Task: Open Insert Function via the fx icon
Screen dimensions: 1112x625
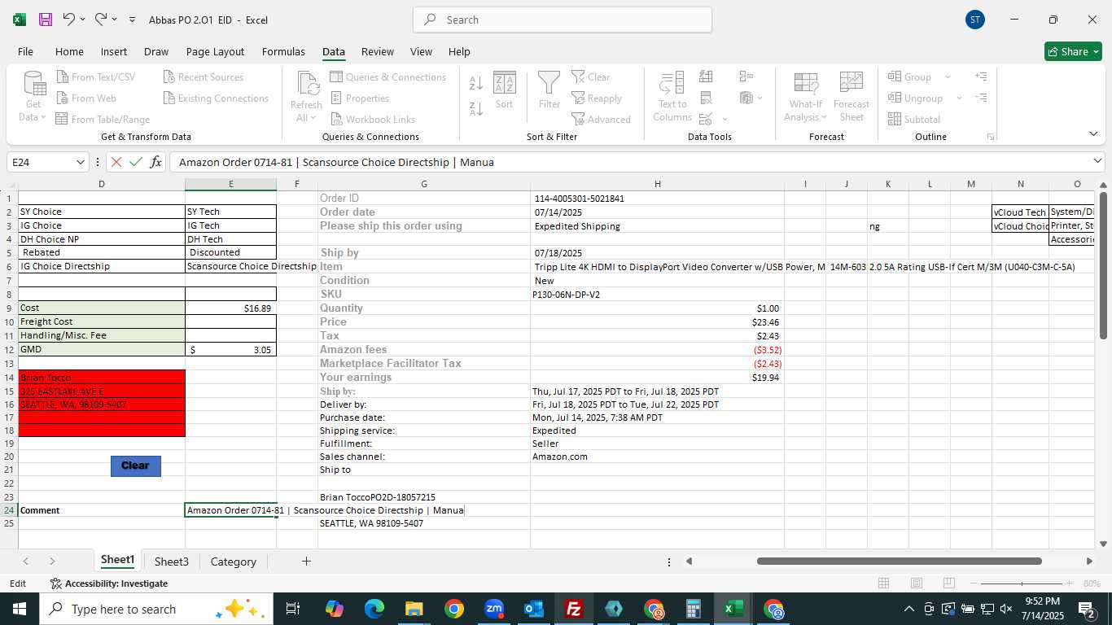Action: pos(156,162)
